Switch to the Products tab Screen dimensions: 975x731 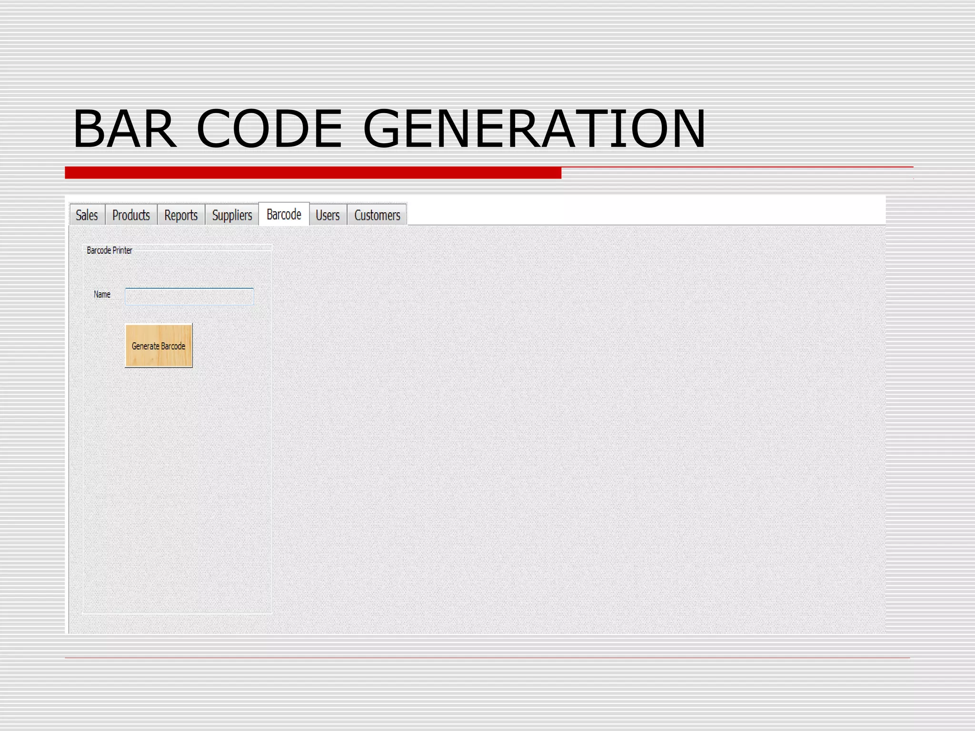tap(131, 215)
